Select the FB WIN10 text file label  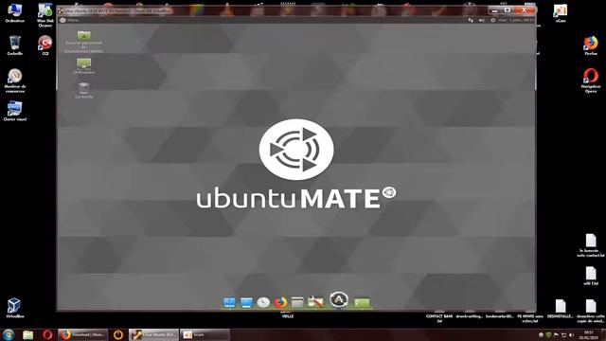tap(530, 318)
